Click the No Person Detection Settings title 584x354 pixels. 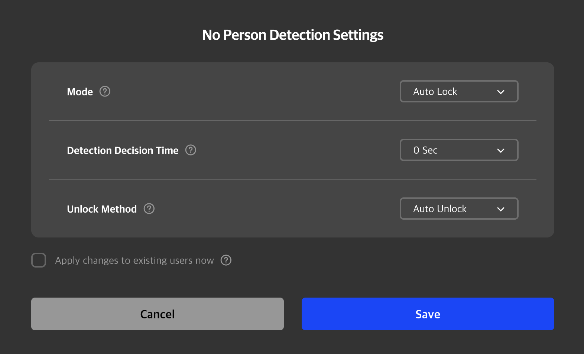[292, 35]
